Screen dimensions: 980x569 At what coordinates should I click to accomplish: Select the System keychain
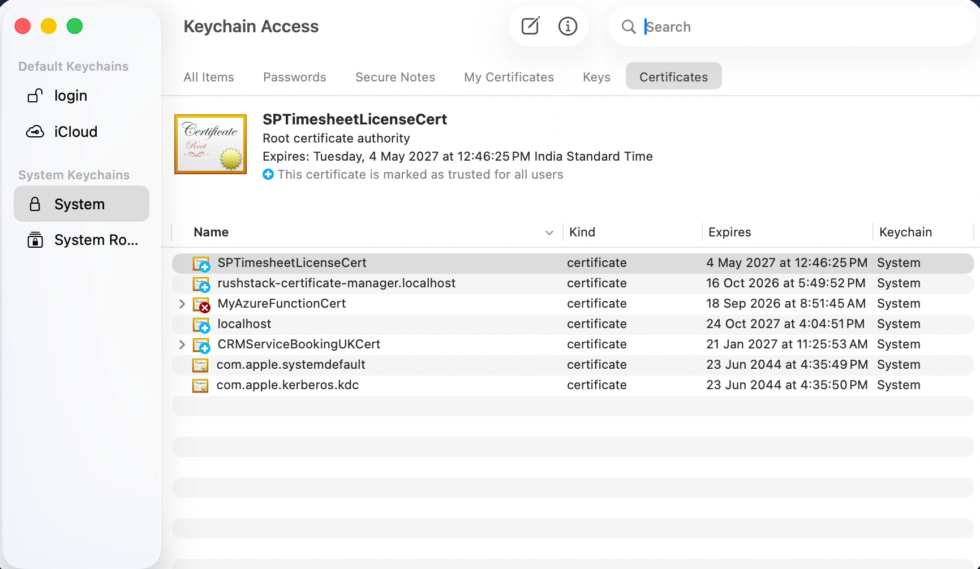[x=81, y=204]
